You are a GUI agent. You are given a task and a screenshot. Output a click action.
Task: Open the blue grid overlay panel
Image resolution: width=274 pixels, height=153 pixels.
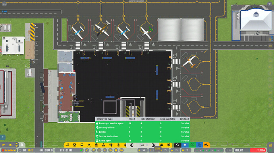click(x=199, y=145)
